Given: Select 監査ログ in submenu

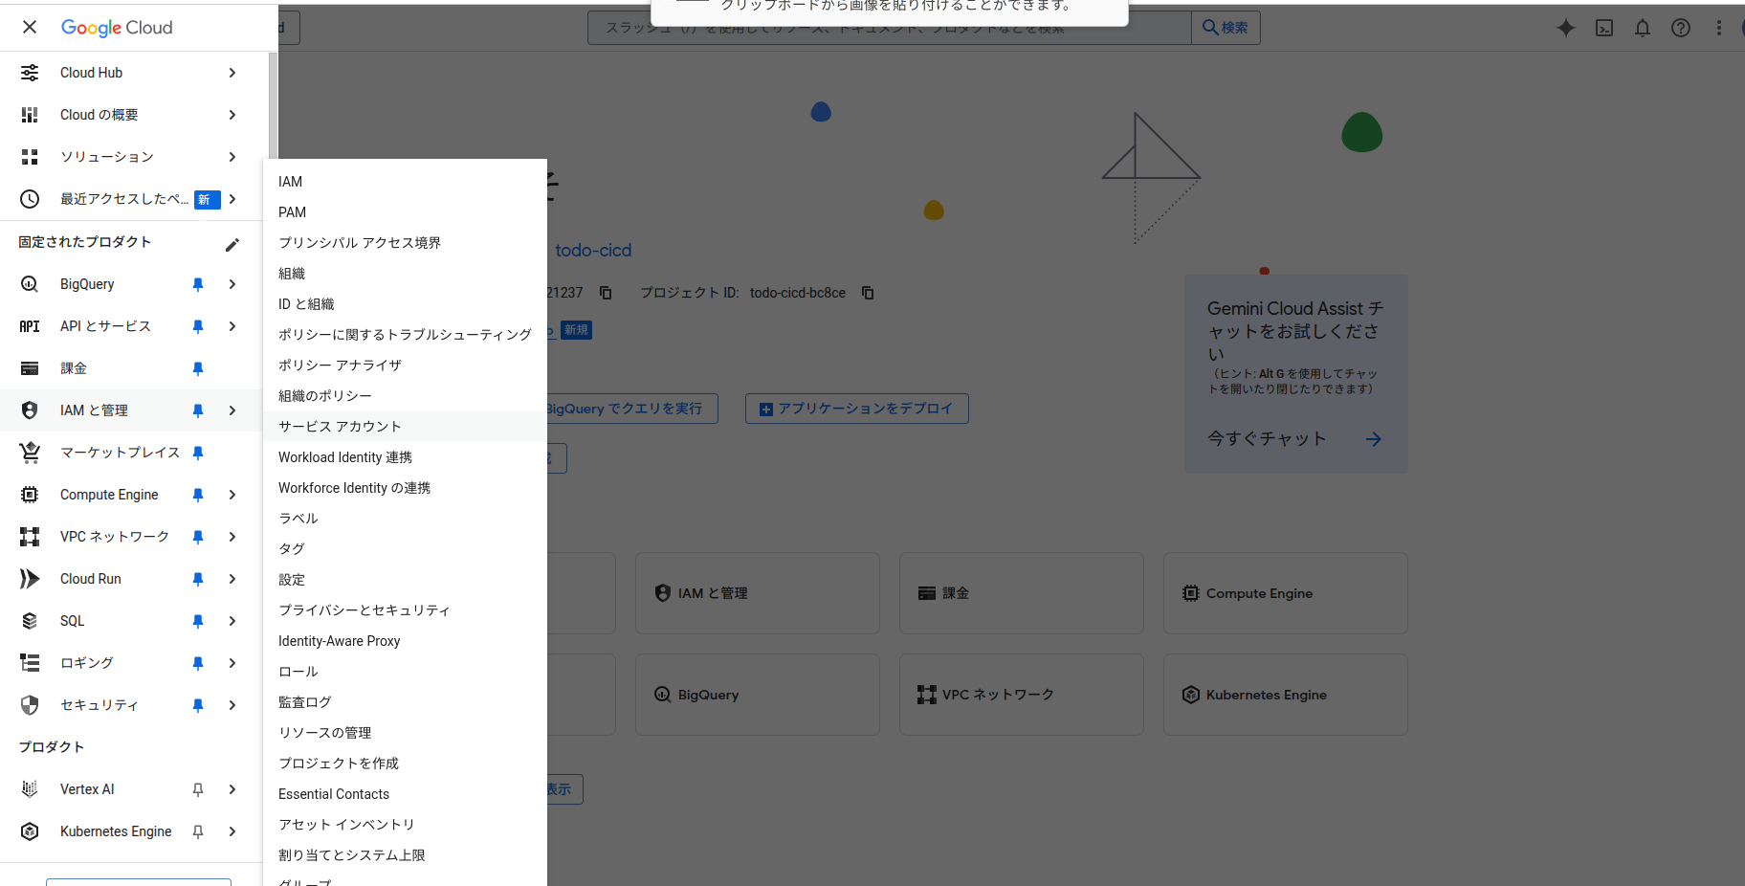Looking at the screenshot, I should [405, 702].
